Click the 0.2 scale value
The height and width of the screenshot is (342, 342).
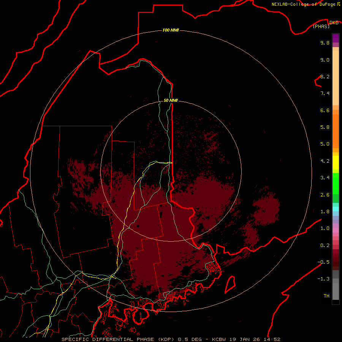pyautogui.click(x=325, y=245)
